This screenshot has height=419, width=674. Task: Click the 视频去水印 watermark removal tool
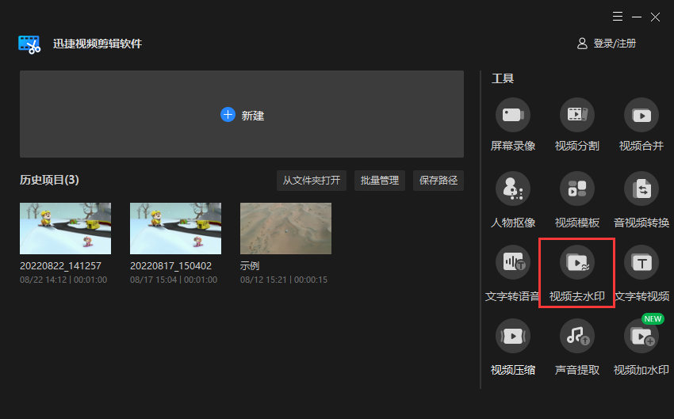coord(576,263)
